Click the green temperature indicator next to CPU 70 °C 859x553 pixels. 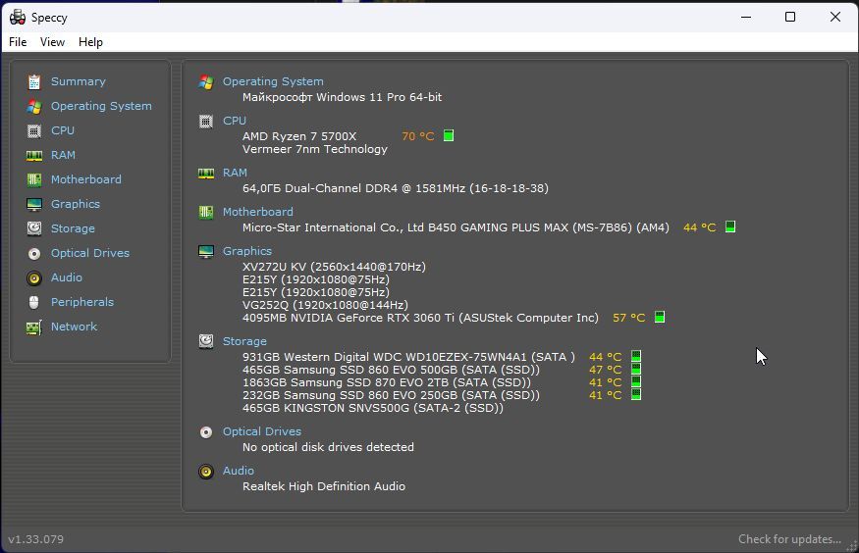click(448, 135)
